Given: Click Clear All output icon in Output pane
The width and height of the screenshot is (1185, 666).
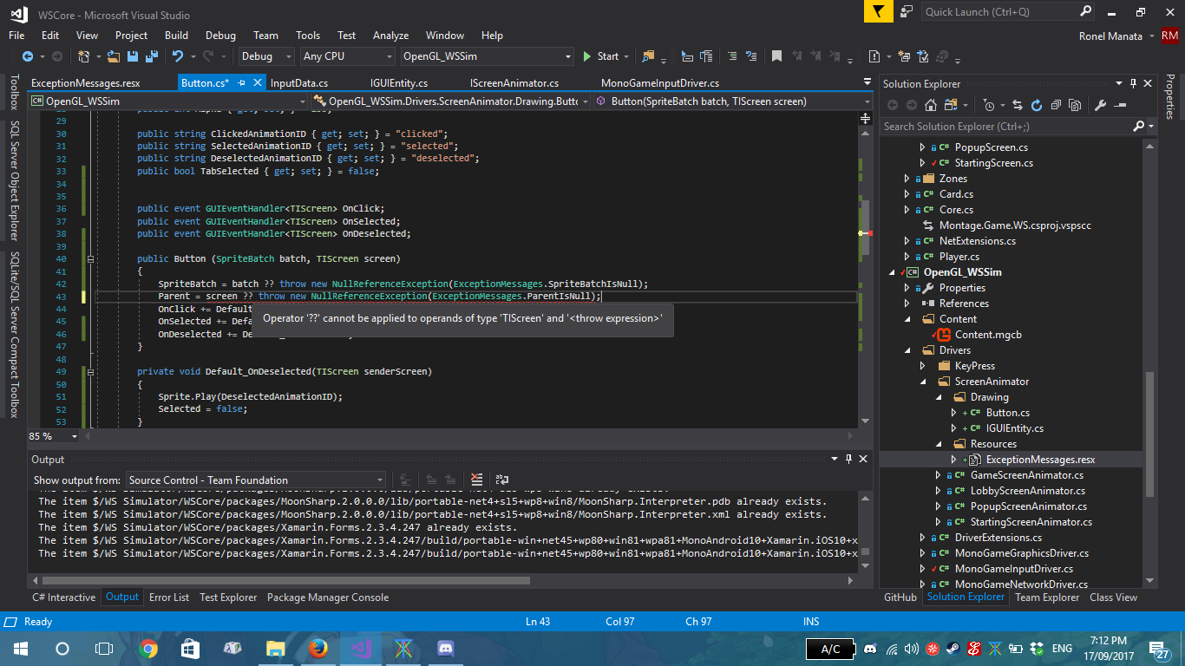Looking at the screenshot, I should 476,479.
